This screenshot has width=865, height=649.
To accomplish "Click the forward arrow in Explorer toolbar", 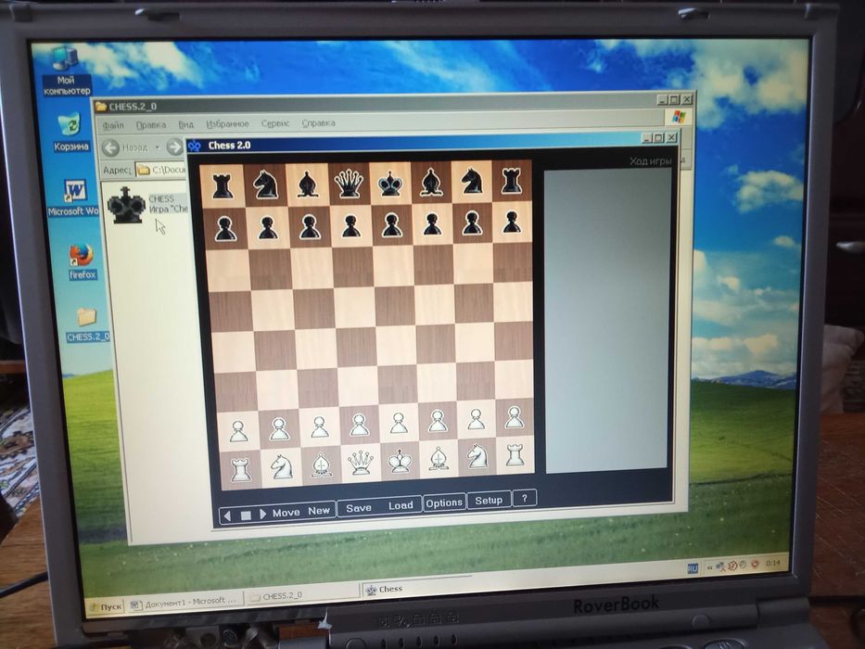I will [175, 146].
